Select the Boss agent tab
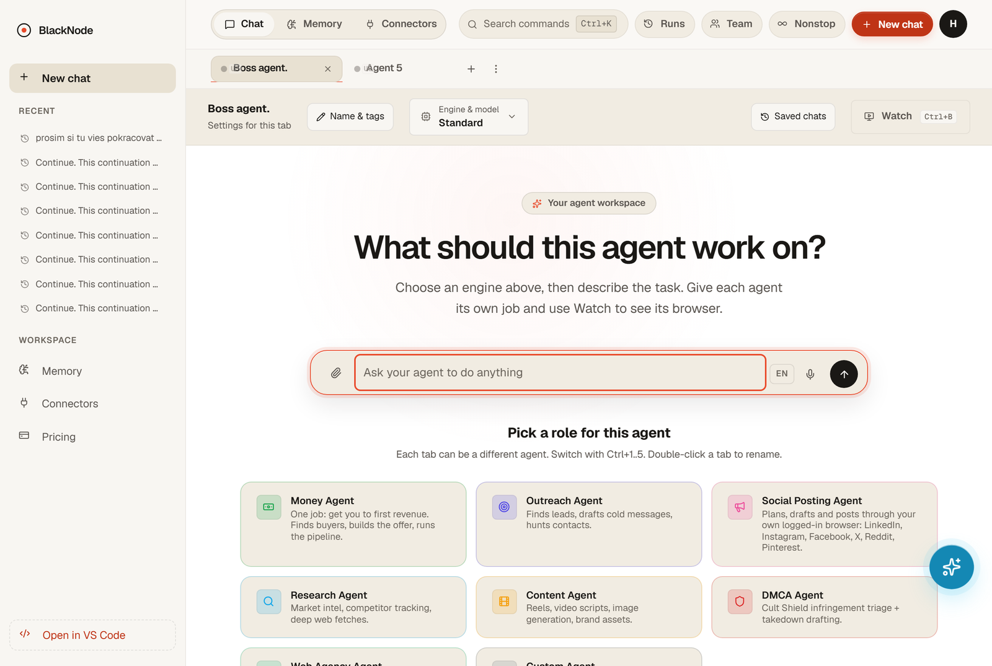This screenshot has width=992, height=666. coord(277,68)
